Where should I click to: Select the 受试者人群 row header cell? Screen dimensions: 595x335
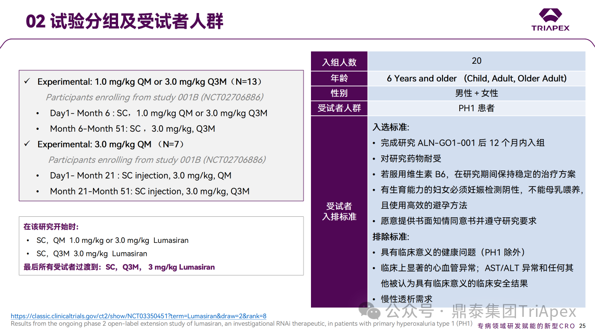click(339, 108)
